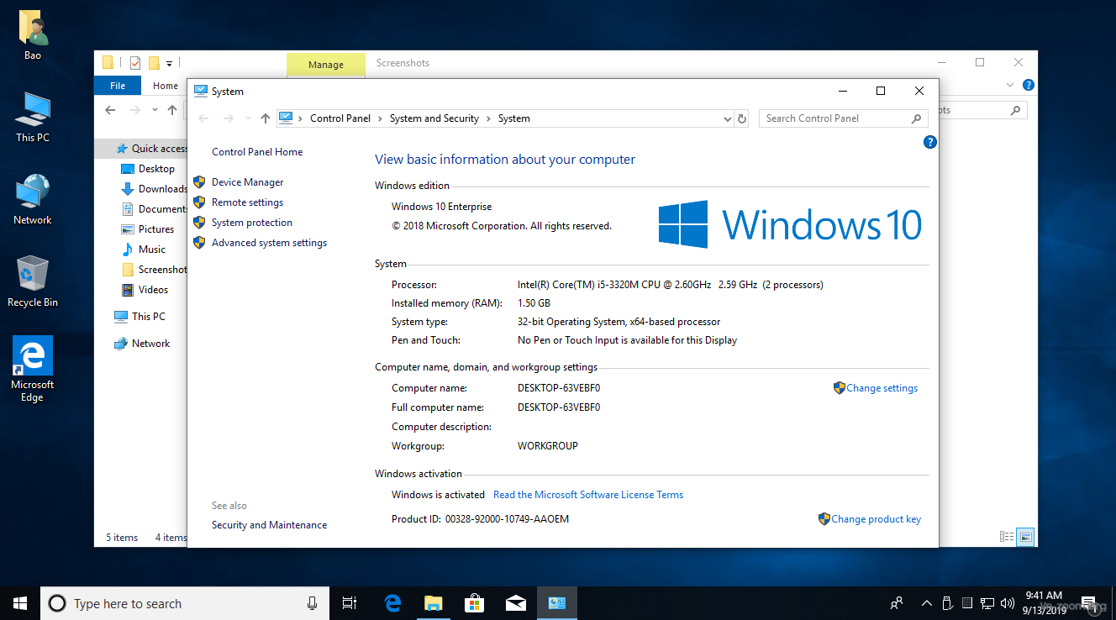This screenshot has width=1116, height=620.
Task: Select This PC desktop icon
Action: [x=33, y=118]
